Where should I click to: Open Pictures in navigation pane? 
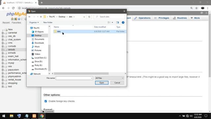(38, 50)
